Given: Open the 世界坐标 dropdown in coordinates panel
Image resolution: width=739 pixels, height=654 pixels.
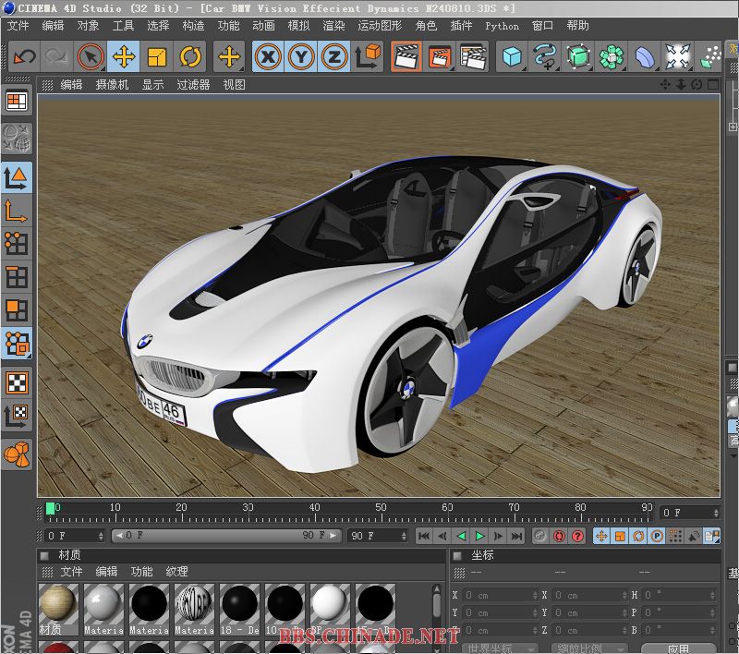Looking at the screenshot, I should (500, 648).
